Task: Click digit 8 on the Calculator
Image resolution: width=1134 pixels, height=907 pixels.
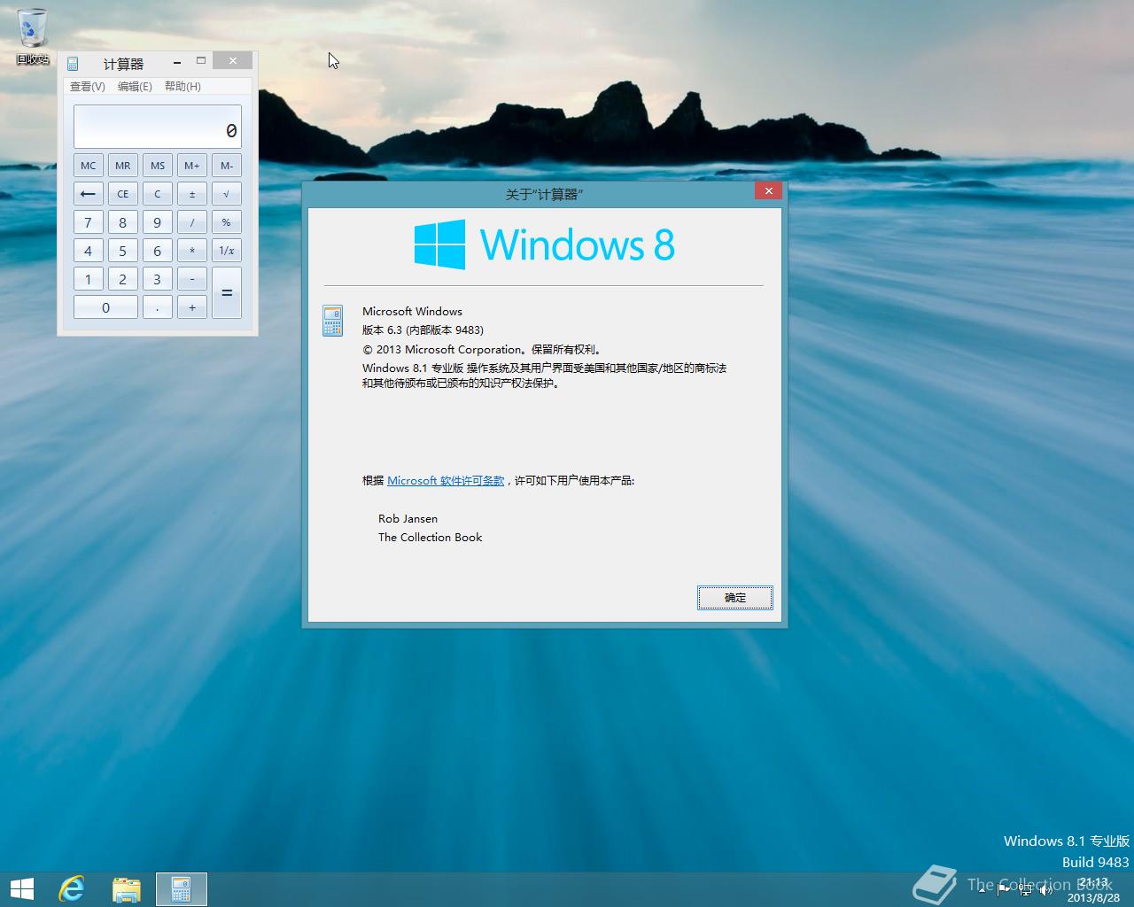Action: 123,222
